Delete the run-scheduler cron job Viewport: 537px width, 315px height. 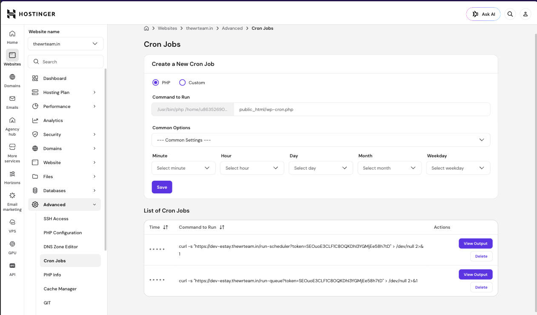[481, 256]
